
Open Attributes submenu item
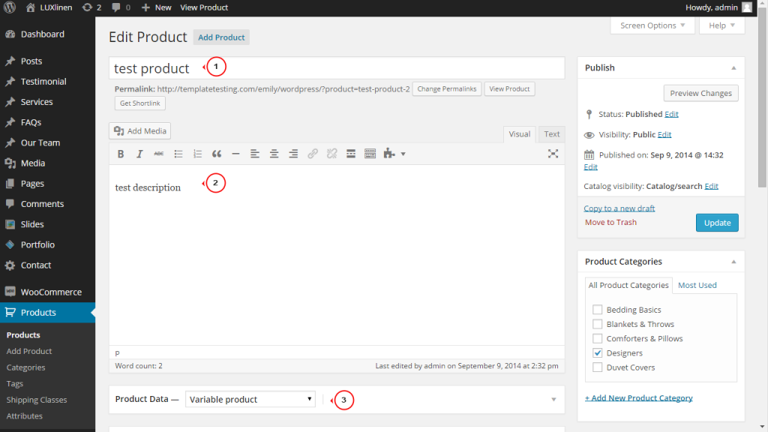(25, 415)
